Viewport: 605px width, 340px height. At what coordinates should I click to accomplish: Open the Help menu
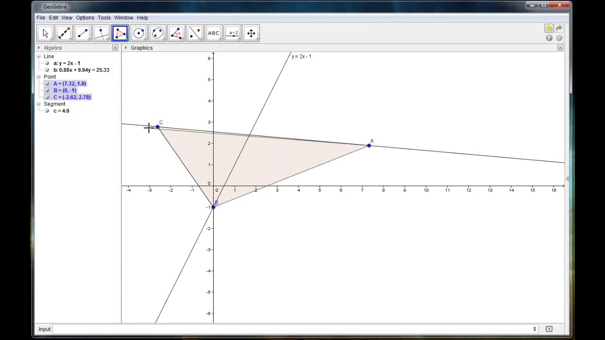point(142,17)
